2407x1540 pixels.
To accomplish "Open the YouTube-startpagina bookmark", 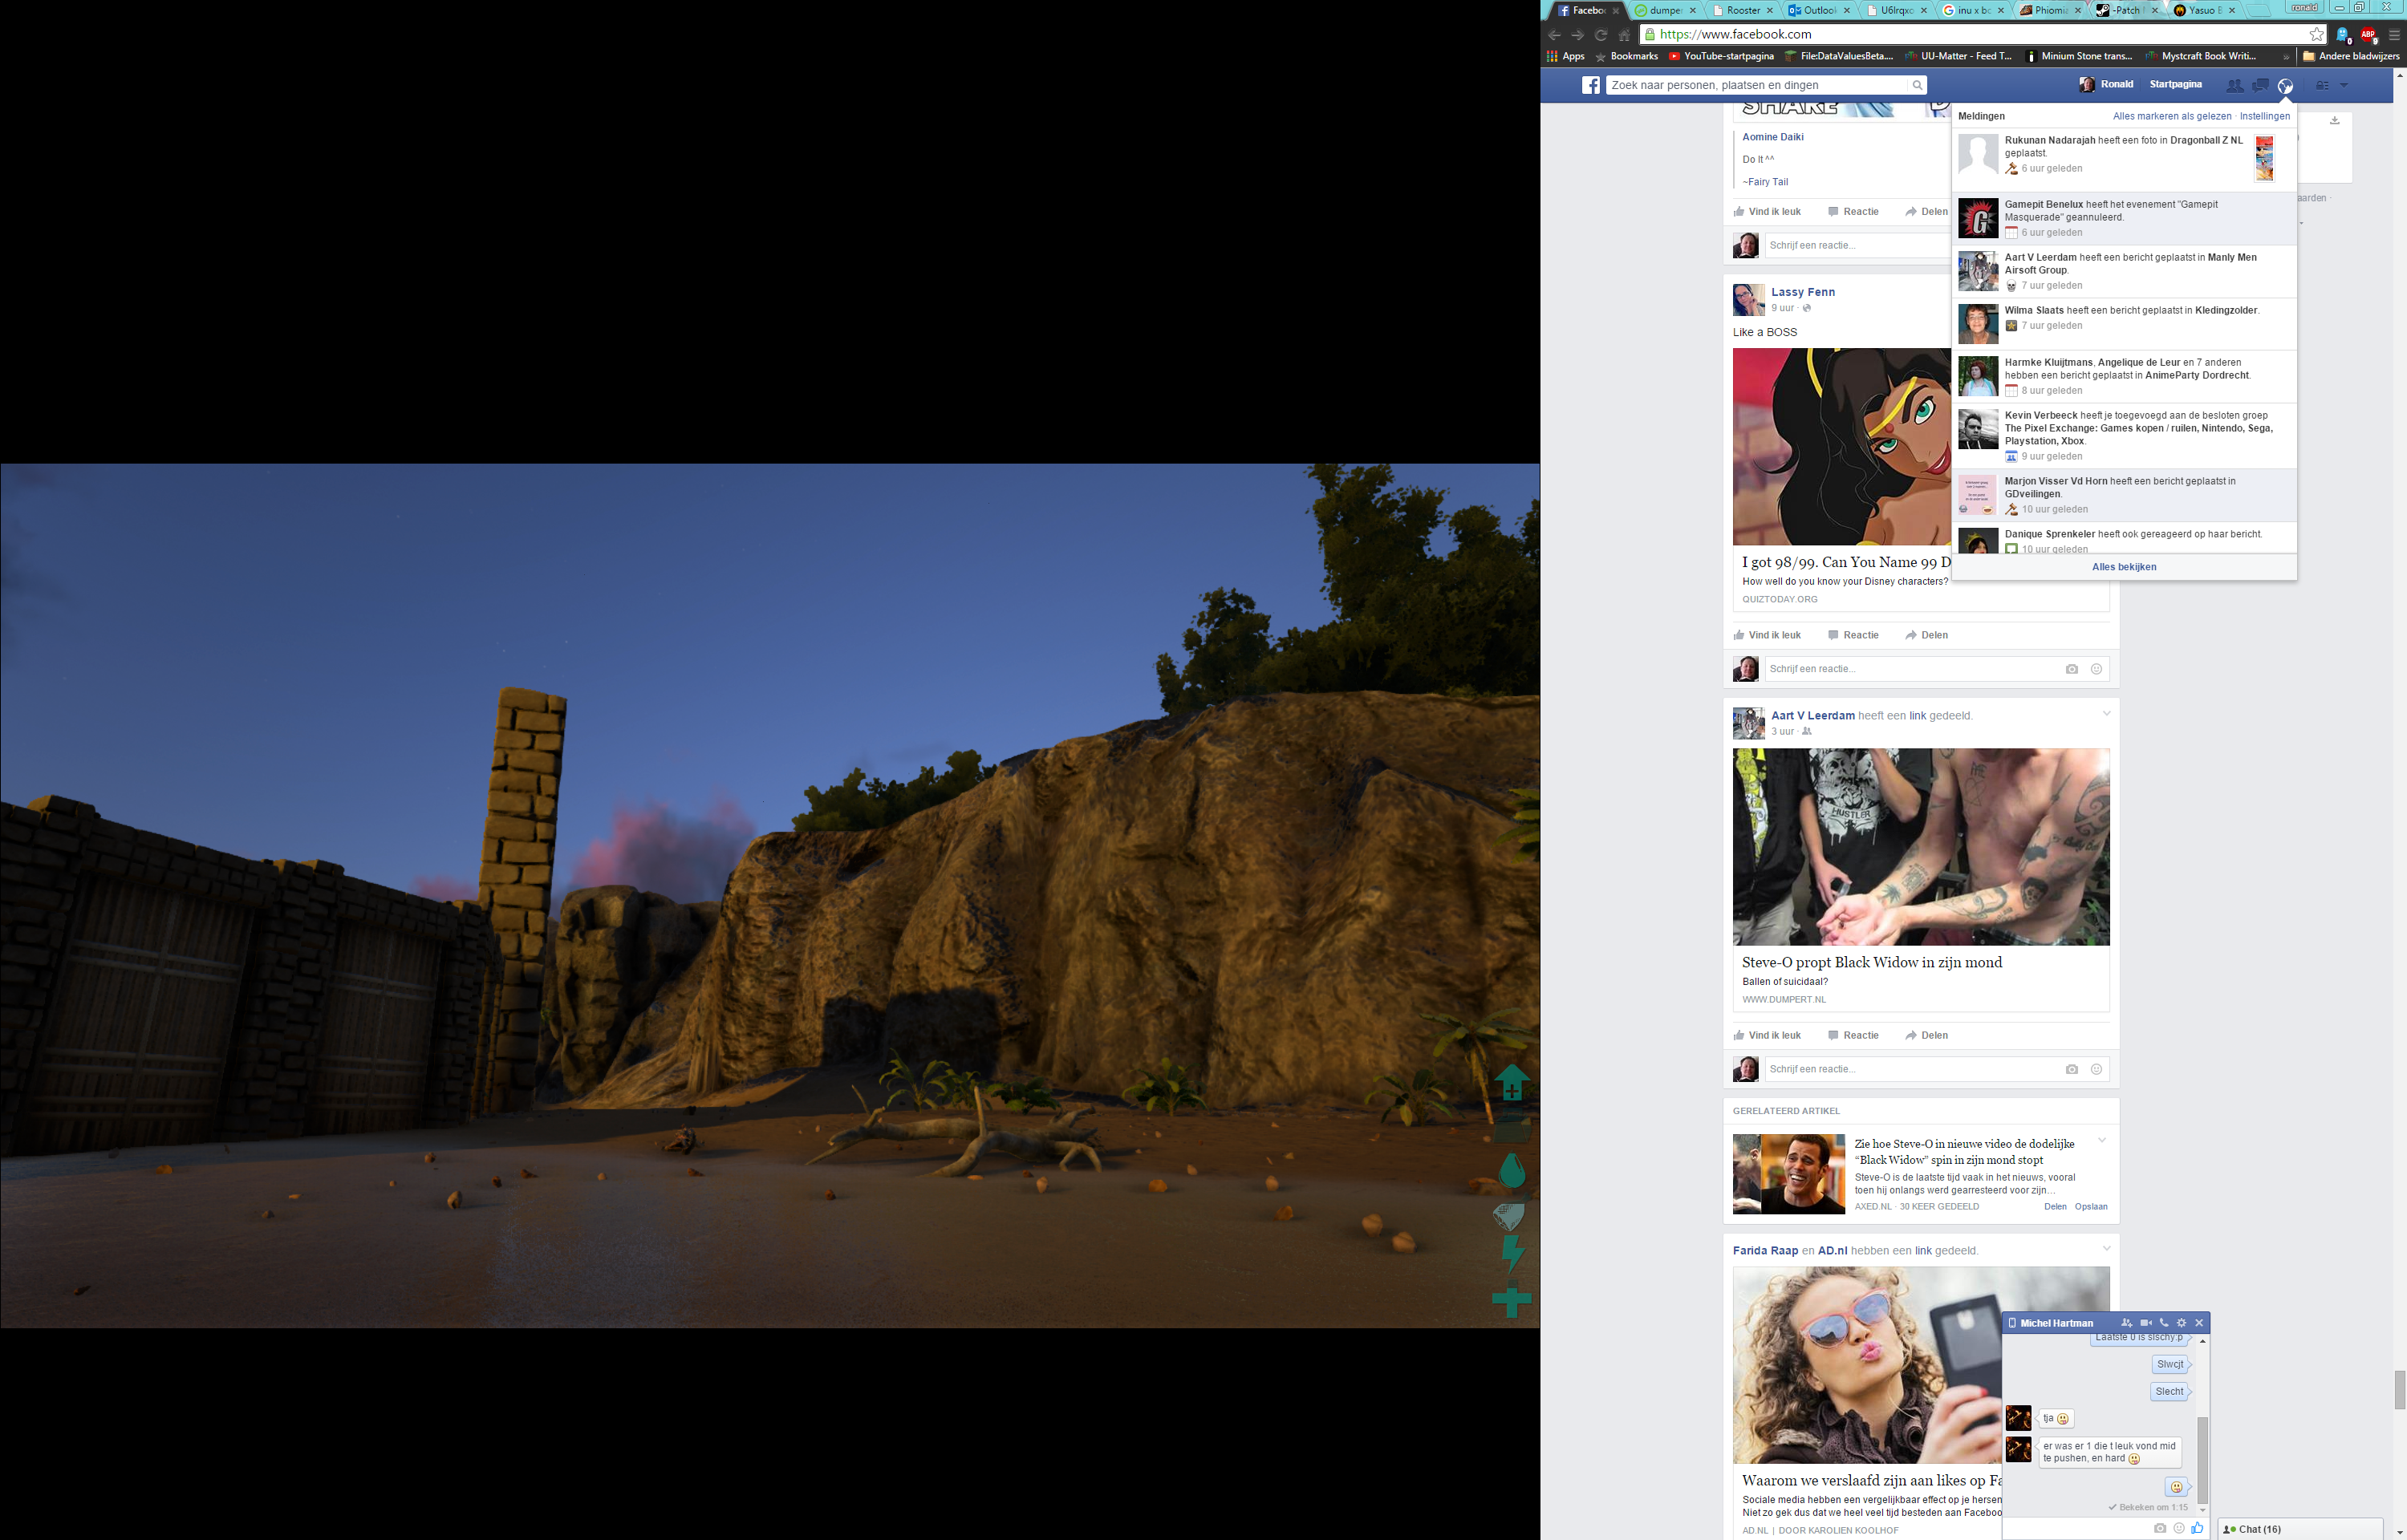I will (1721, 56).
